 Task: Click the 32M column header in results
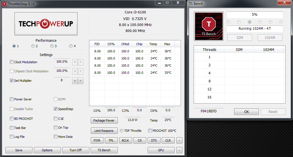coord(239,49)
